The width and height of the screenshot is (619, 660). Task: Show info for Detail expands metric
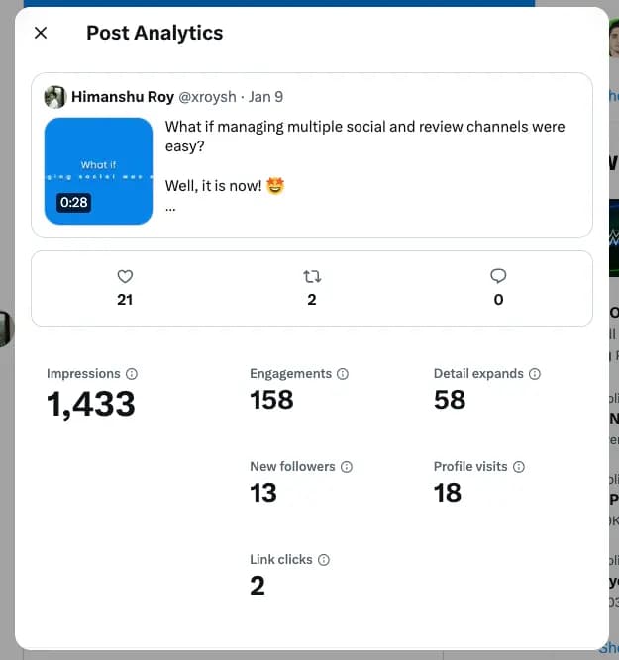click(535, 374)
